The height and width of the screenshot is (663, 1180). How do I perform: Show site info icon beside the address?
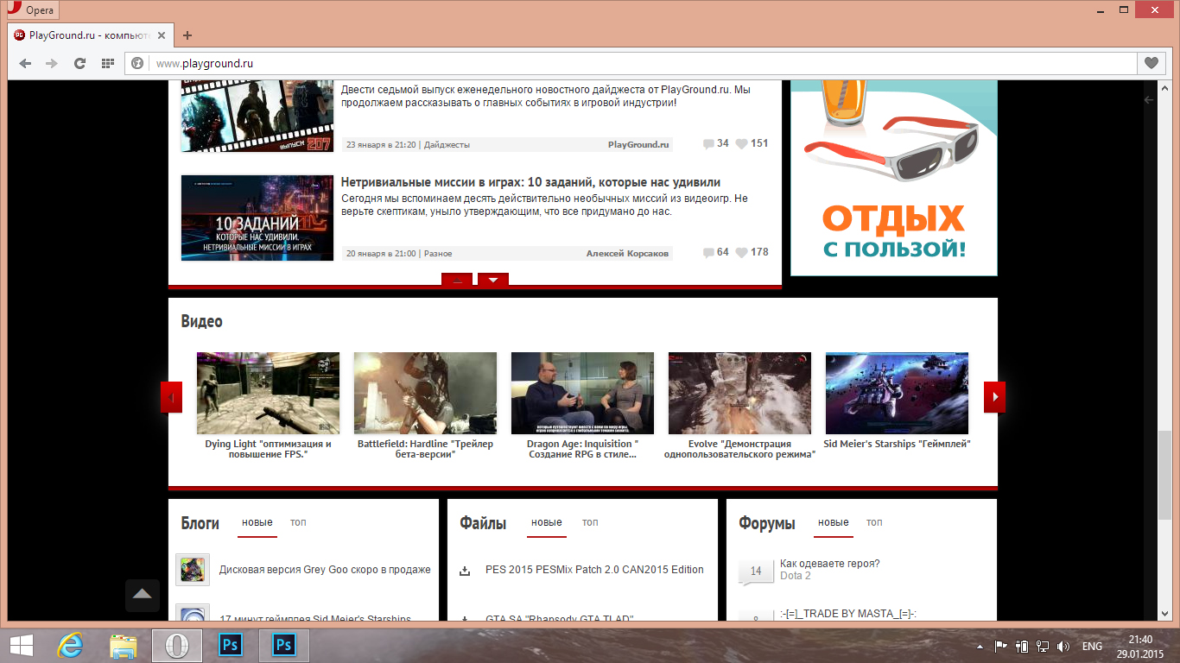pos(136,63)
